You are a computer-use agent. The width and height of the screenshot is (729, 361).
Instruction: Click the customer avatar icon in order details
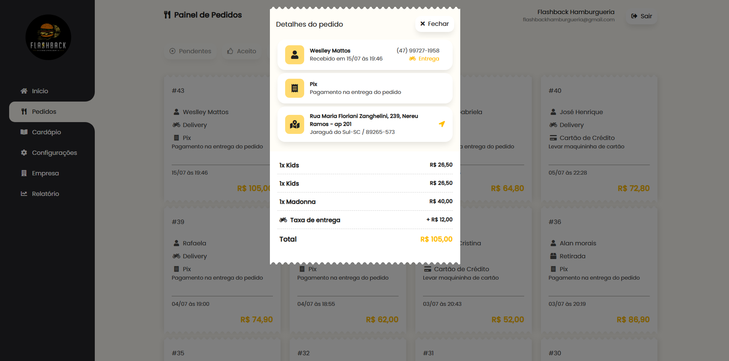point(294,55)
